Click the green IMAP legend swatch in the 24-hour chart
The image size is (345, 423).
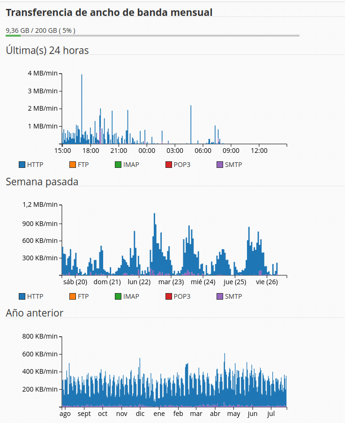pos(118,165)
